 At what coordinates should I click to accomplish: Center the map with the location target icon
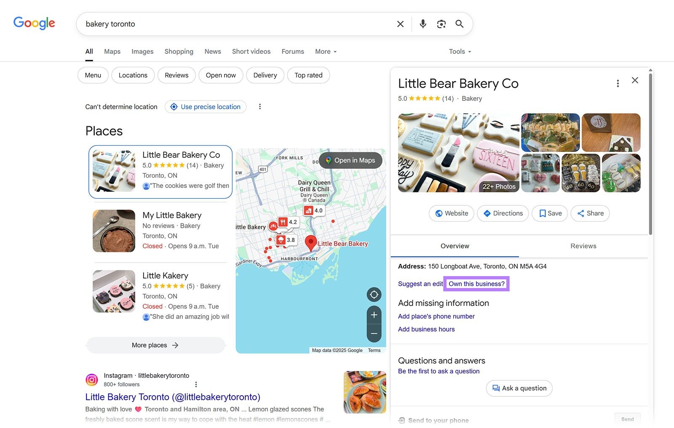pos(374,295)
